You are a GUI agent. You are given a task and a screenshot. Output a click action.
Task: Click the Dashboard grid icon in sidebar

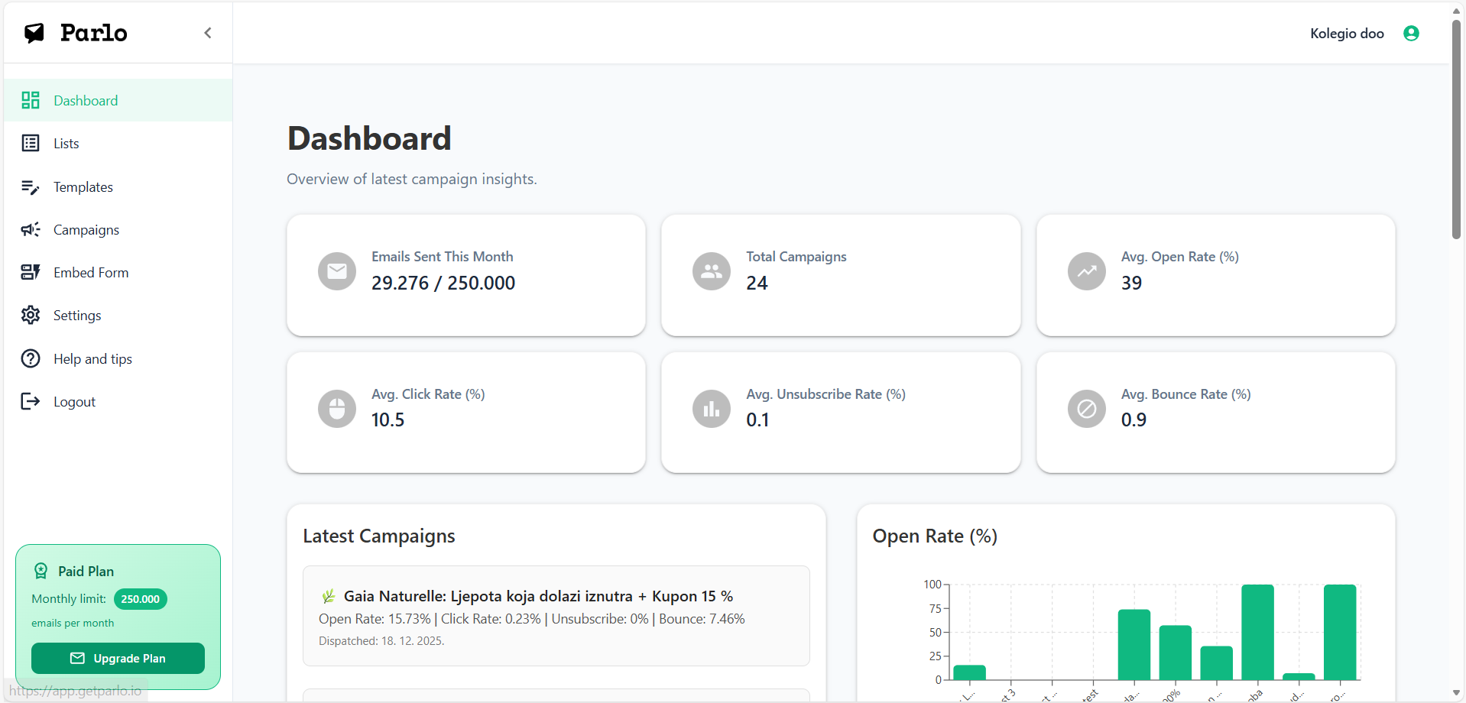(31, 100)
